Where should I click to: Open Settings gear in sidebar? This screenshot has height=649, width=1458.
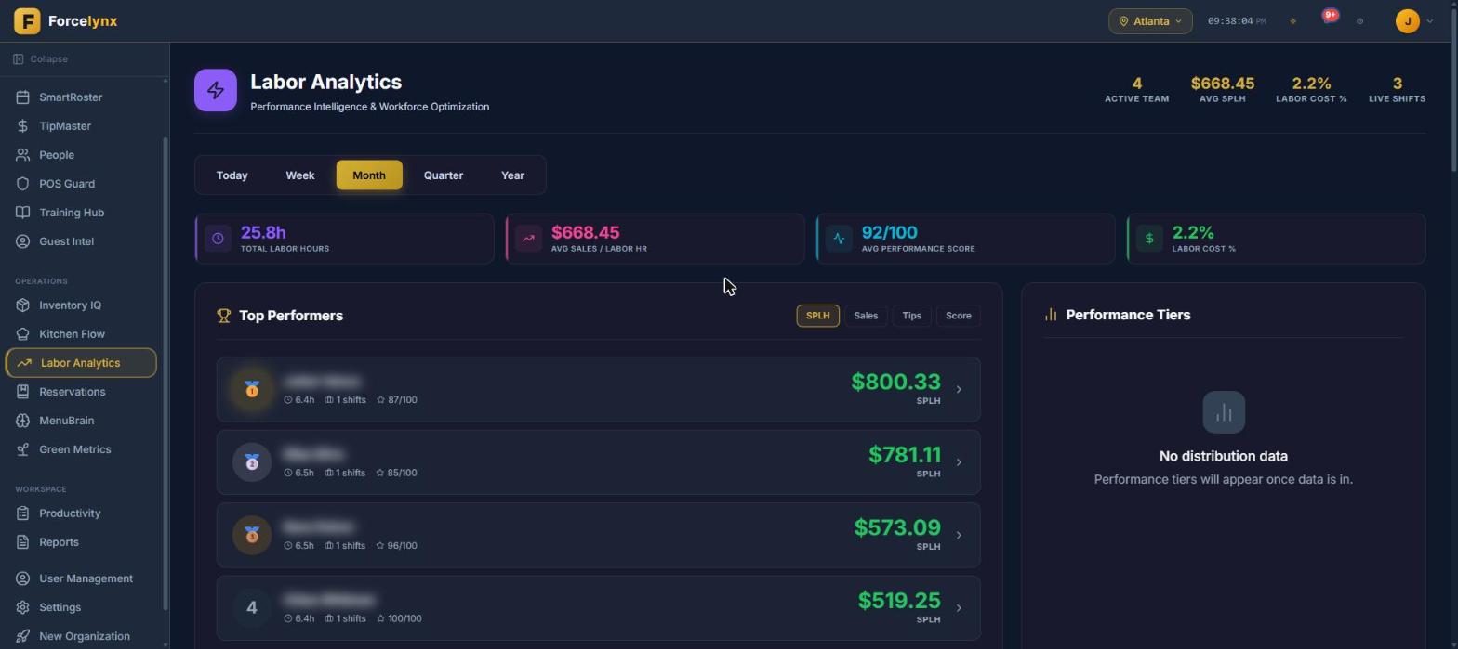[23, 607]
